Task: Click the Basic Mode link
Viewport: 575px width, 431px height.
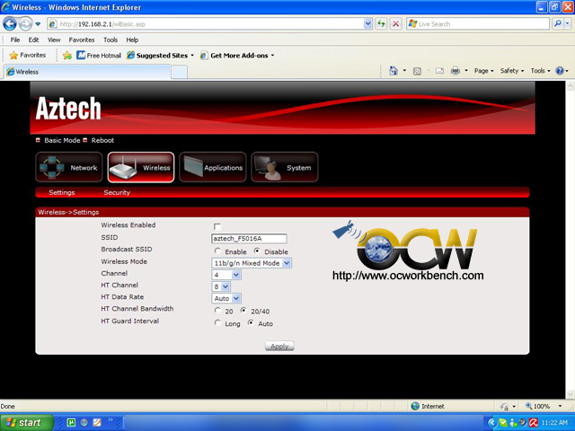Action: pyautogui.click(x=62, y=140)
